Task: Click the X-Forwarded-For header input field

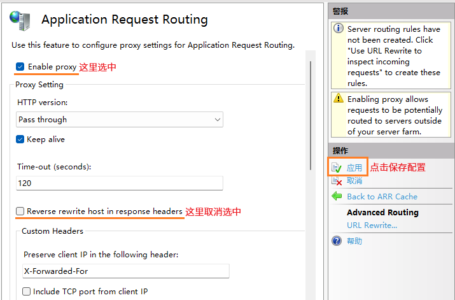Action: pyautogui.click(x=126, y=271)
